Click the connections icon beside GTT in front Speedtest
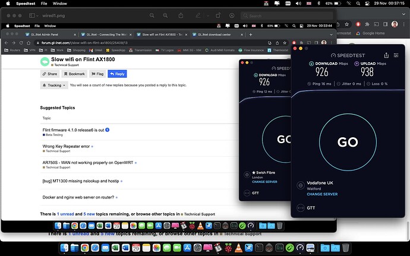Viewport: 410px width, 256px height. click(301, 208)
